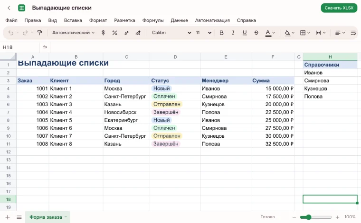Open the Правка menu
Image resolution: width=361 pixels, height=223 pixels.
pos(33,20)
